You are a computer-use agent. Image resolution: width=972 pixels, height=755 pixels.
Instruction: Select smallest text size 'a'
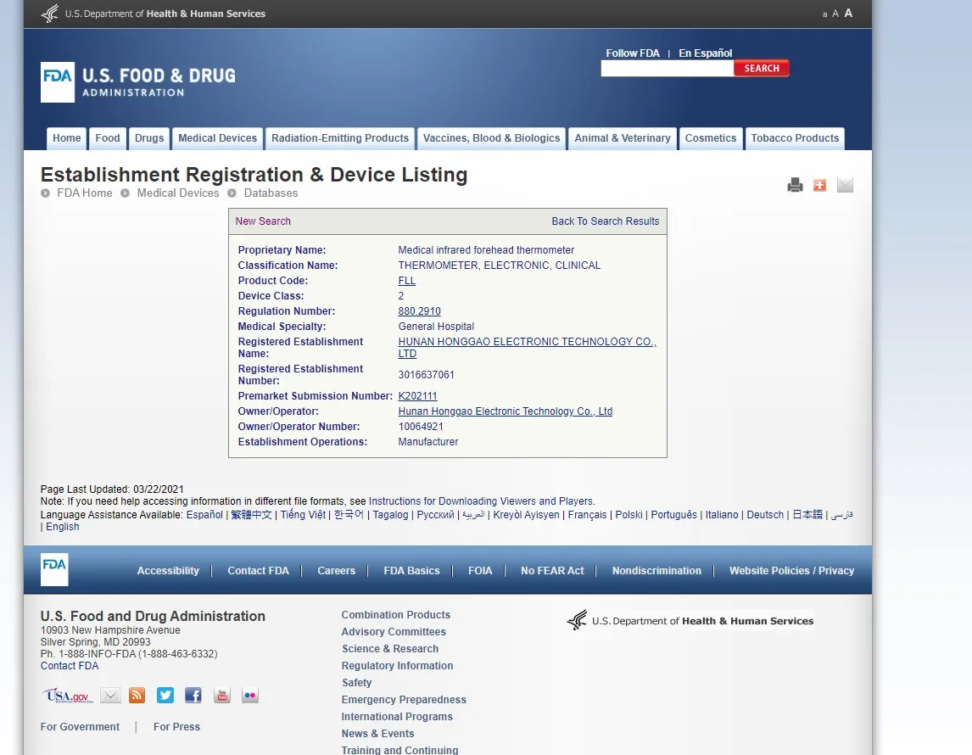[824, 14]
